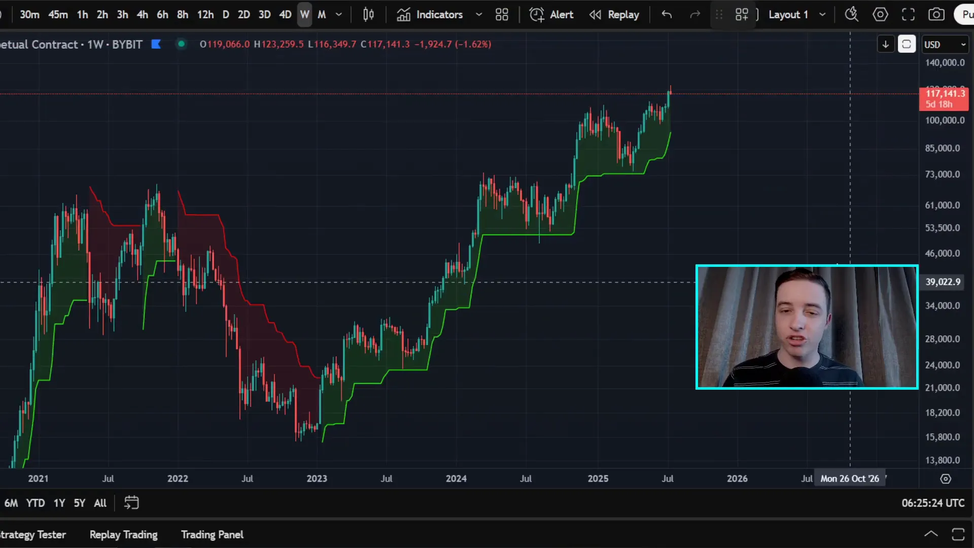
Task: Select the 4D timeframe
Action: click(285, 15)
